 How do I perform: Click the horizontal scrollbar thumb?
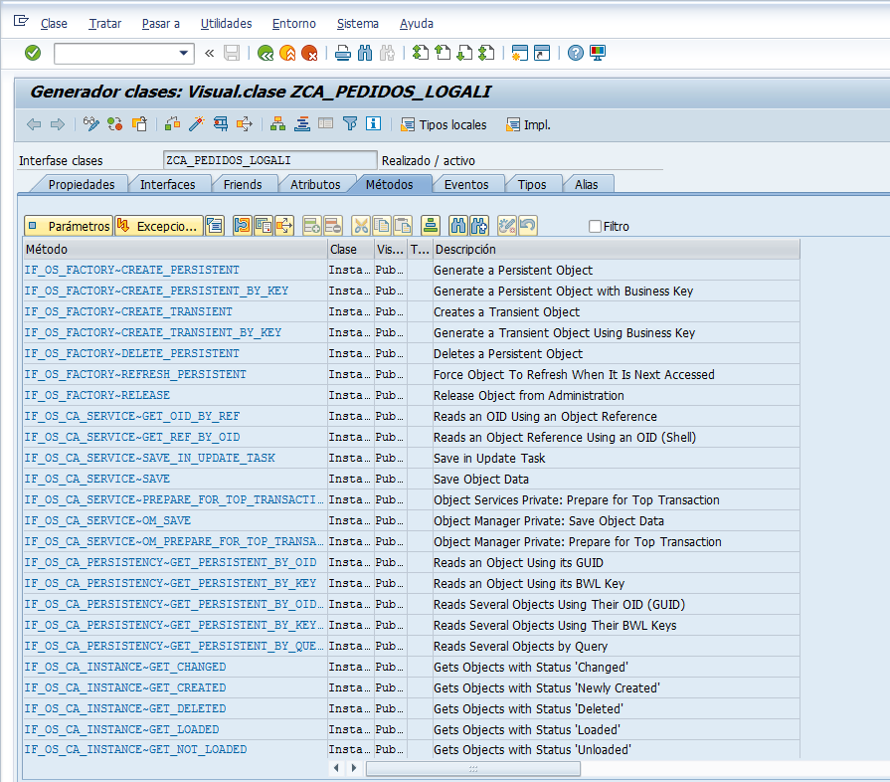(x=473, y=769)
